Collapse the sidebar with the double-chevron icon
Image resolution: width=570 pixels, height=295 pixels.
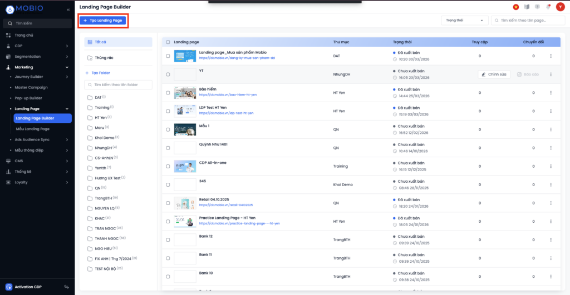(x=68, y=10)
